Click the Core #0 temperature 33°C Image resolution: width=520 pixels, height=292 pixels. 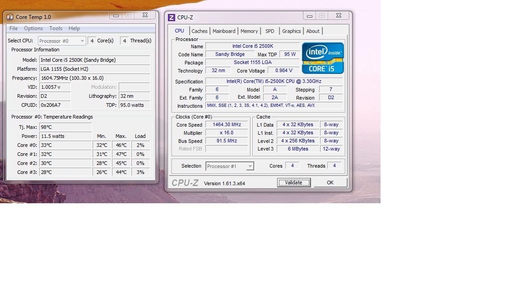point(65,145)
